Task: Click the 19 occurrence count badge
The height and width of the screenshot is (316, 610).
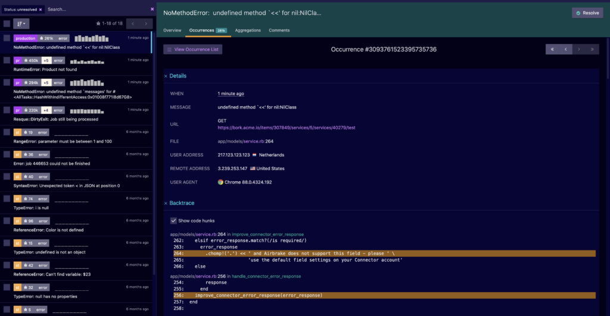Action: [29, 132]
